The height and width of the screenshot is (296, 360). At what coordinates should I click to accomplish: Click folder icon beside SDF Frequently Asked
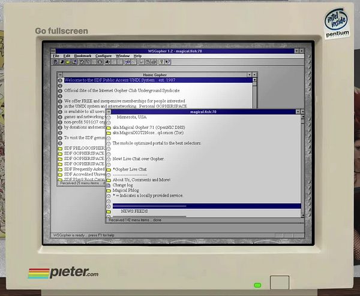point(60,170)
